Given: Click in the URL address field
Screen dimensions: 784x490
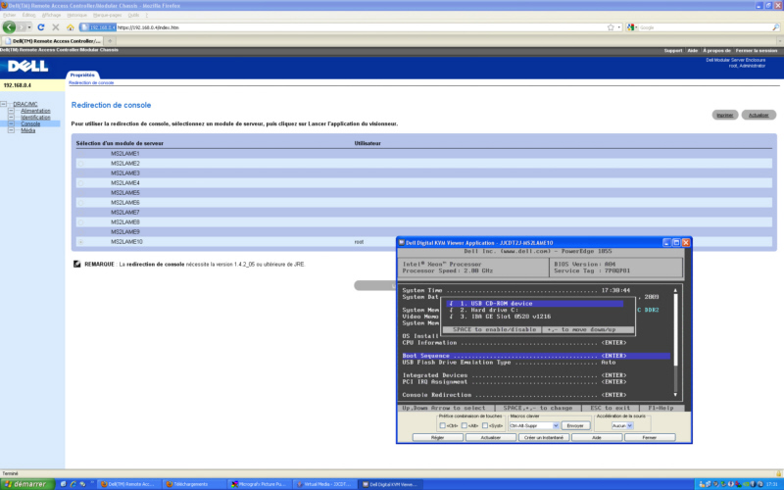Looking at the screenshot, I should pyautogui.click(x=360, y=27).
